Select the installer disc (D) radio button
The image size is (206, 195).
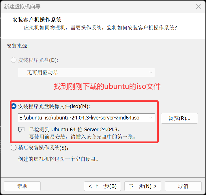[x=14, y=60]
